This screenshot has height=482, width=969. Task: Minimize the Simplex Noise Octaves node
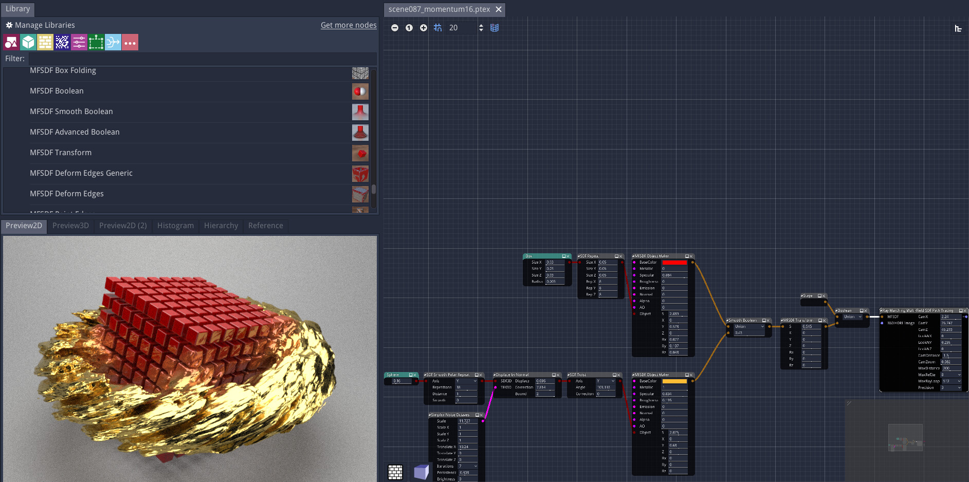pos(477,415)
